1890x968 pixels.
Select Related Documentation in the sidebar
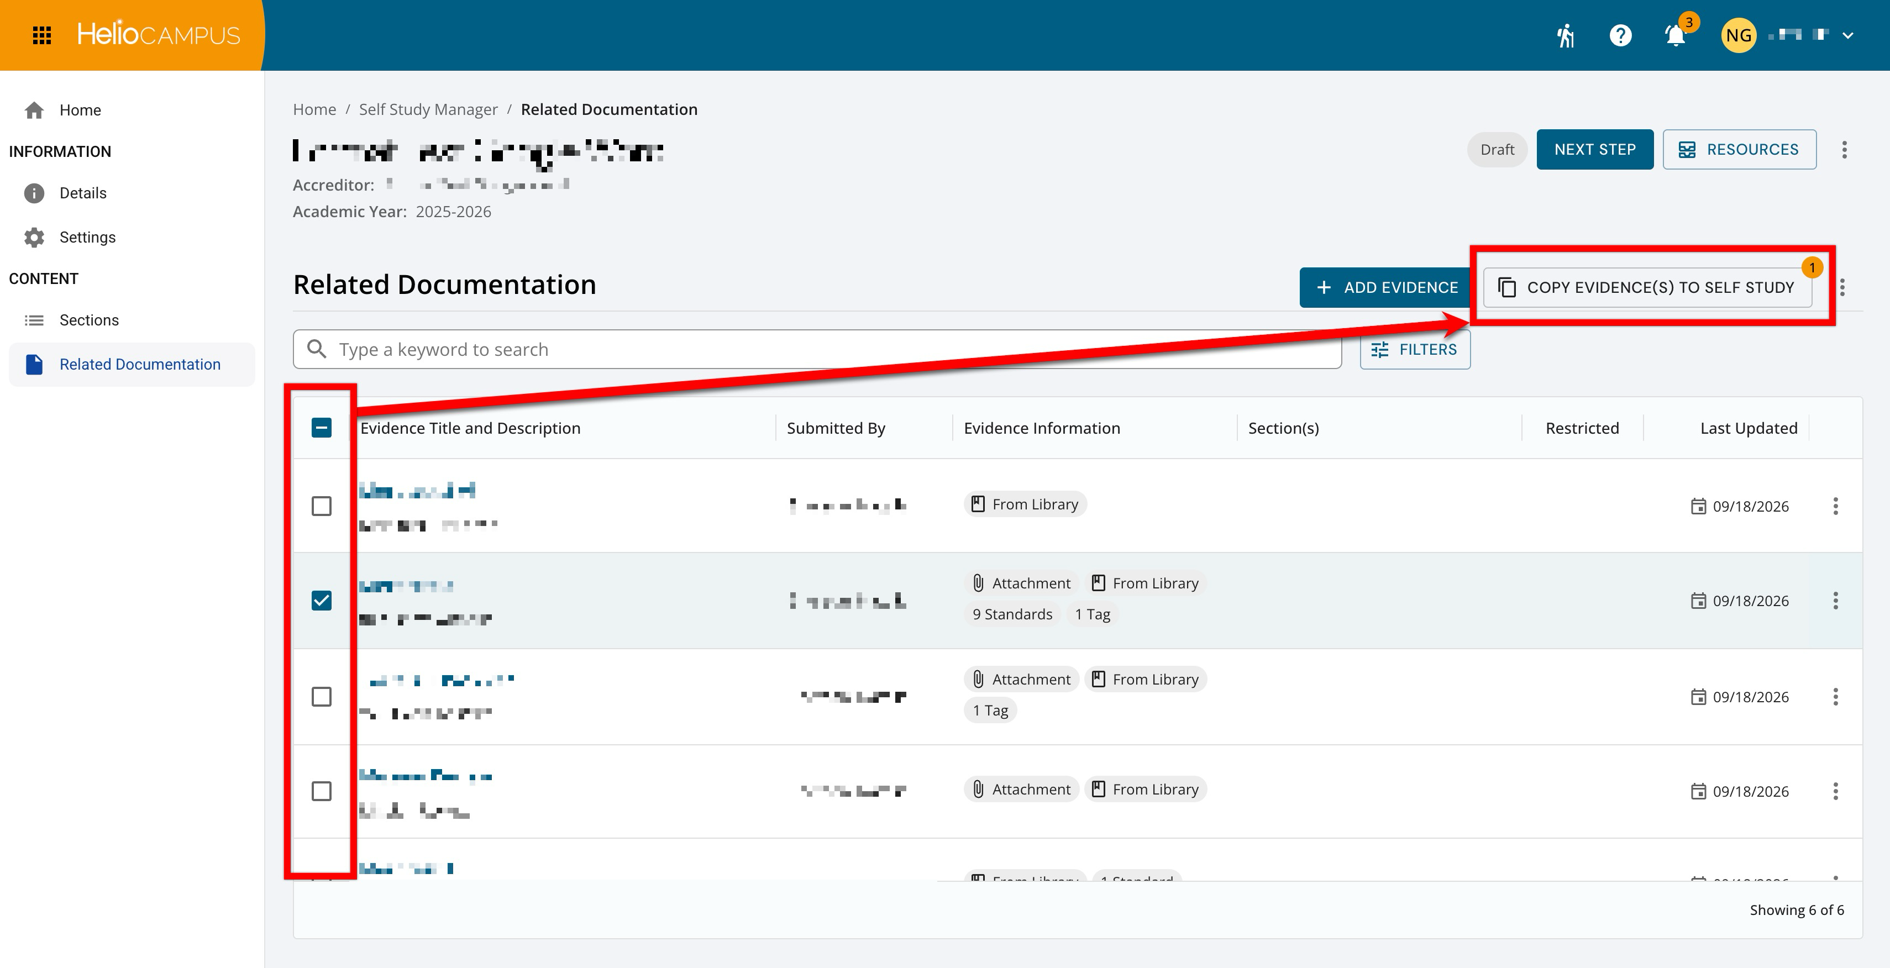click(x=132, y=365)
